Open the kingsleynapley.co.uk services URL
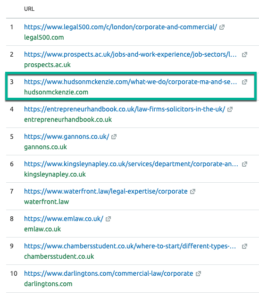This screenshot has width=259, height=297. click(131, 164)
